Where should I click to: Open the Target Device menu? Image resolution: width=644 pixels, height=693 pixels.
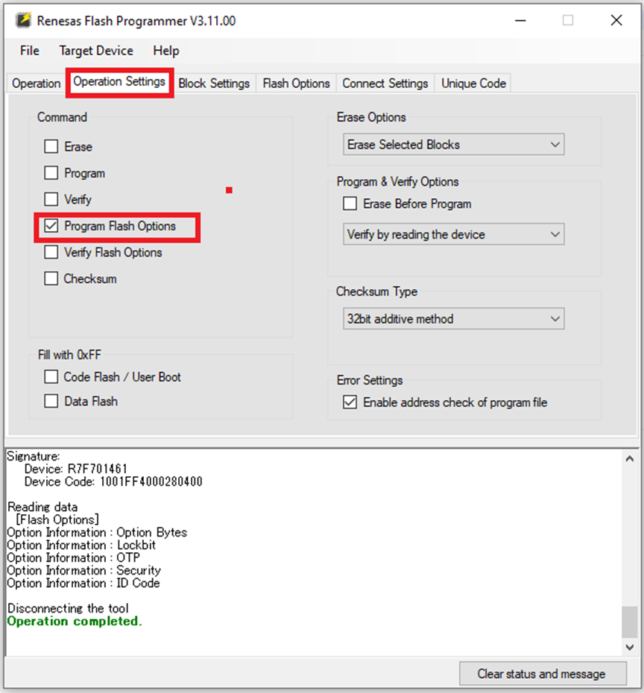[x=96, y=51]
